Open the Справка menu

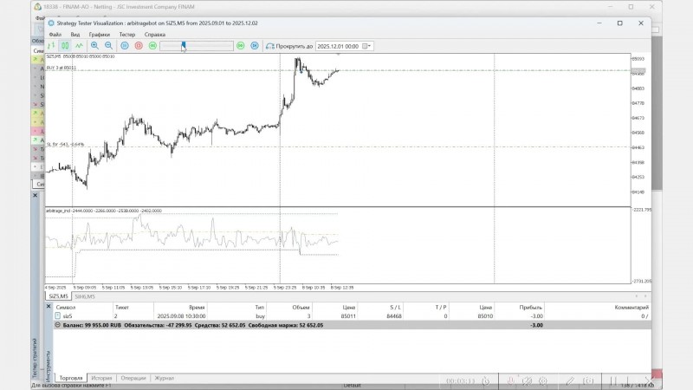point(155,35)
